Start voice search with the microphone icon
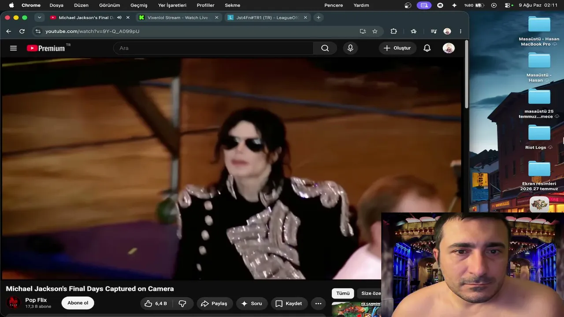Viewport: 564px width, 317px height. tap(350, 48)
